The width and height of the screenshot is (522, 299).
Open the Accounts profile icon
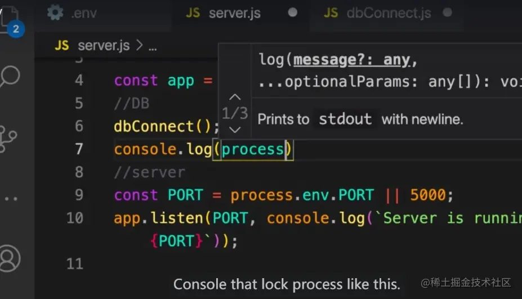[10, 258]
